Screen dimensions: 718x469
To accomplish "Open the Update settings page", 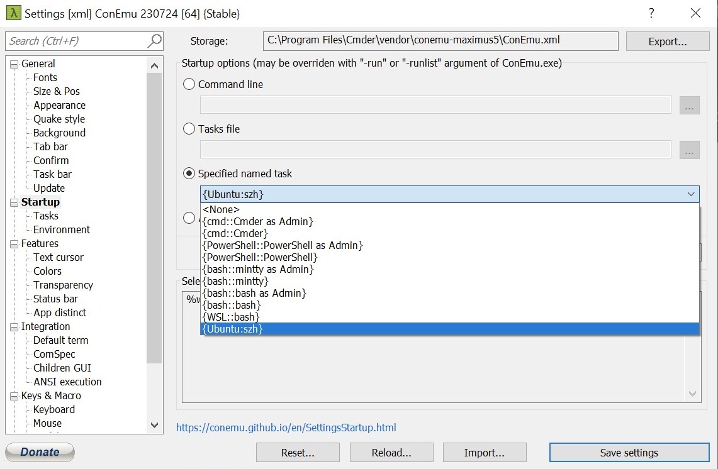I will [48, 188].
